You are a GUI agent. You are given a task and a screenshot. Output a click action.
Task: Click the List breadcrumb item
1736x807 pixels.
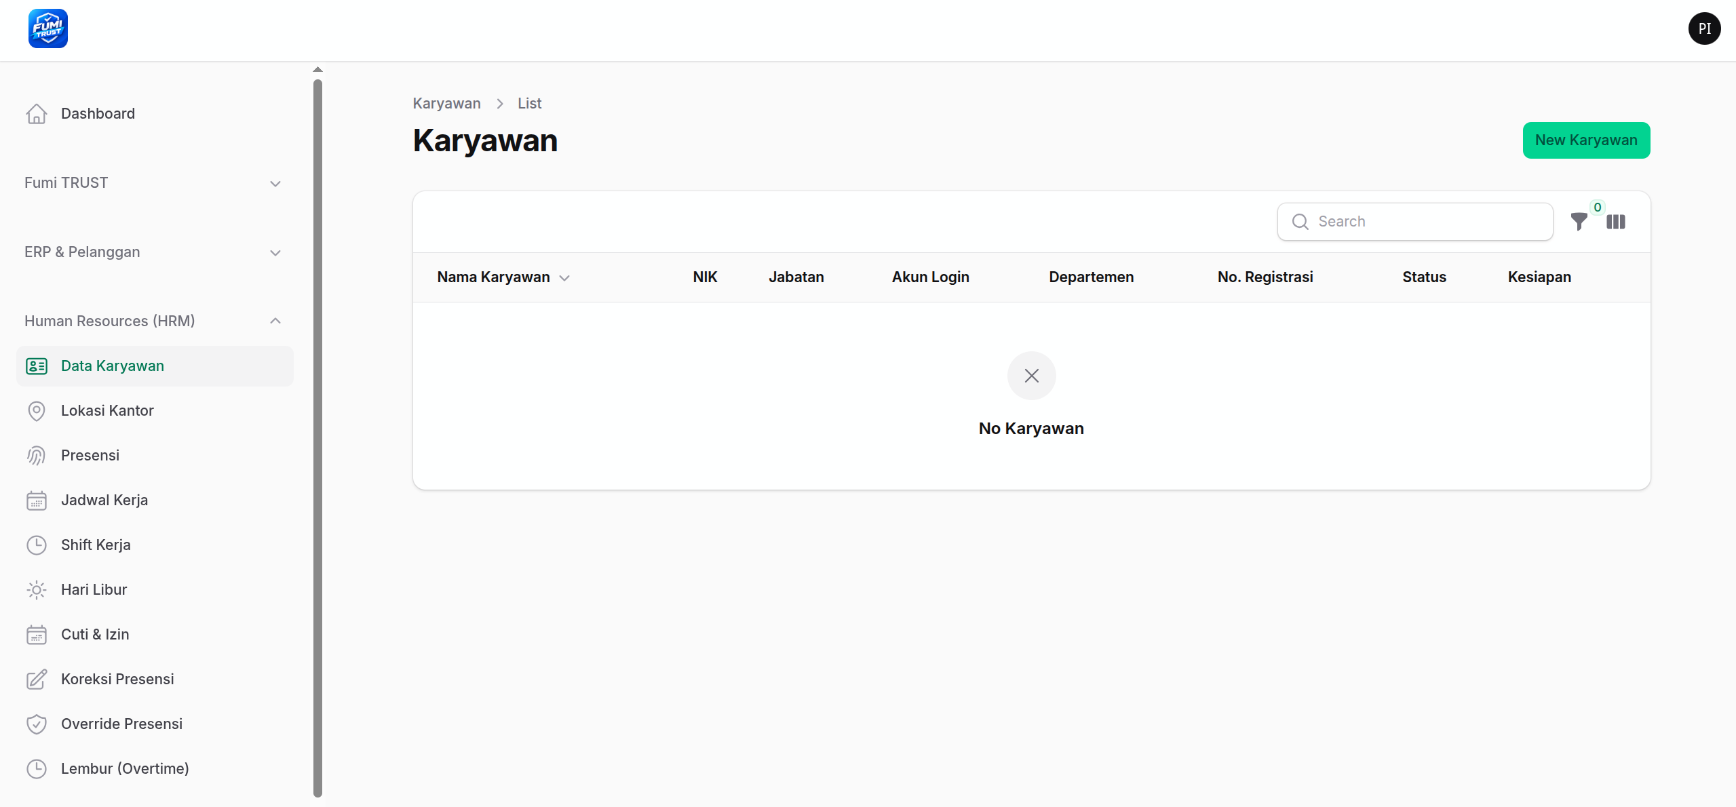(x=529, y=104)
